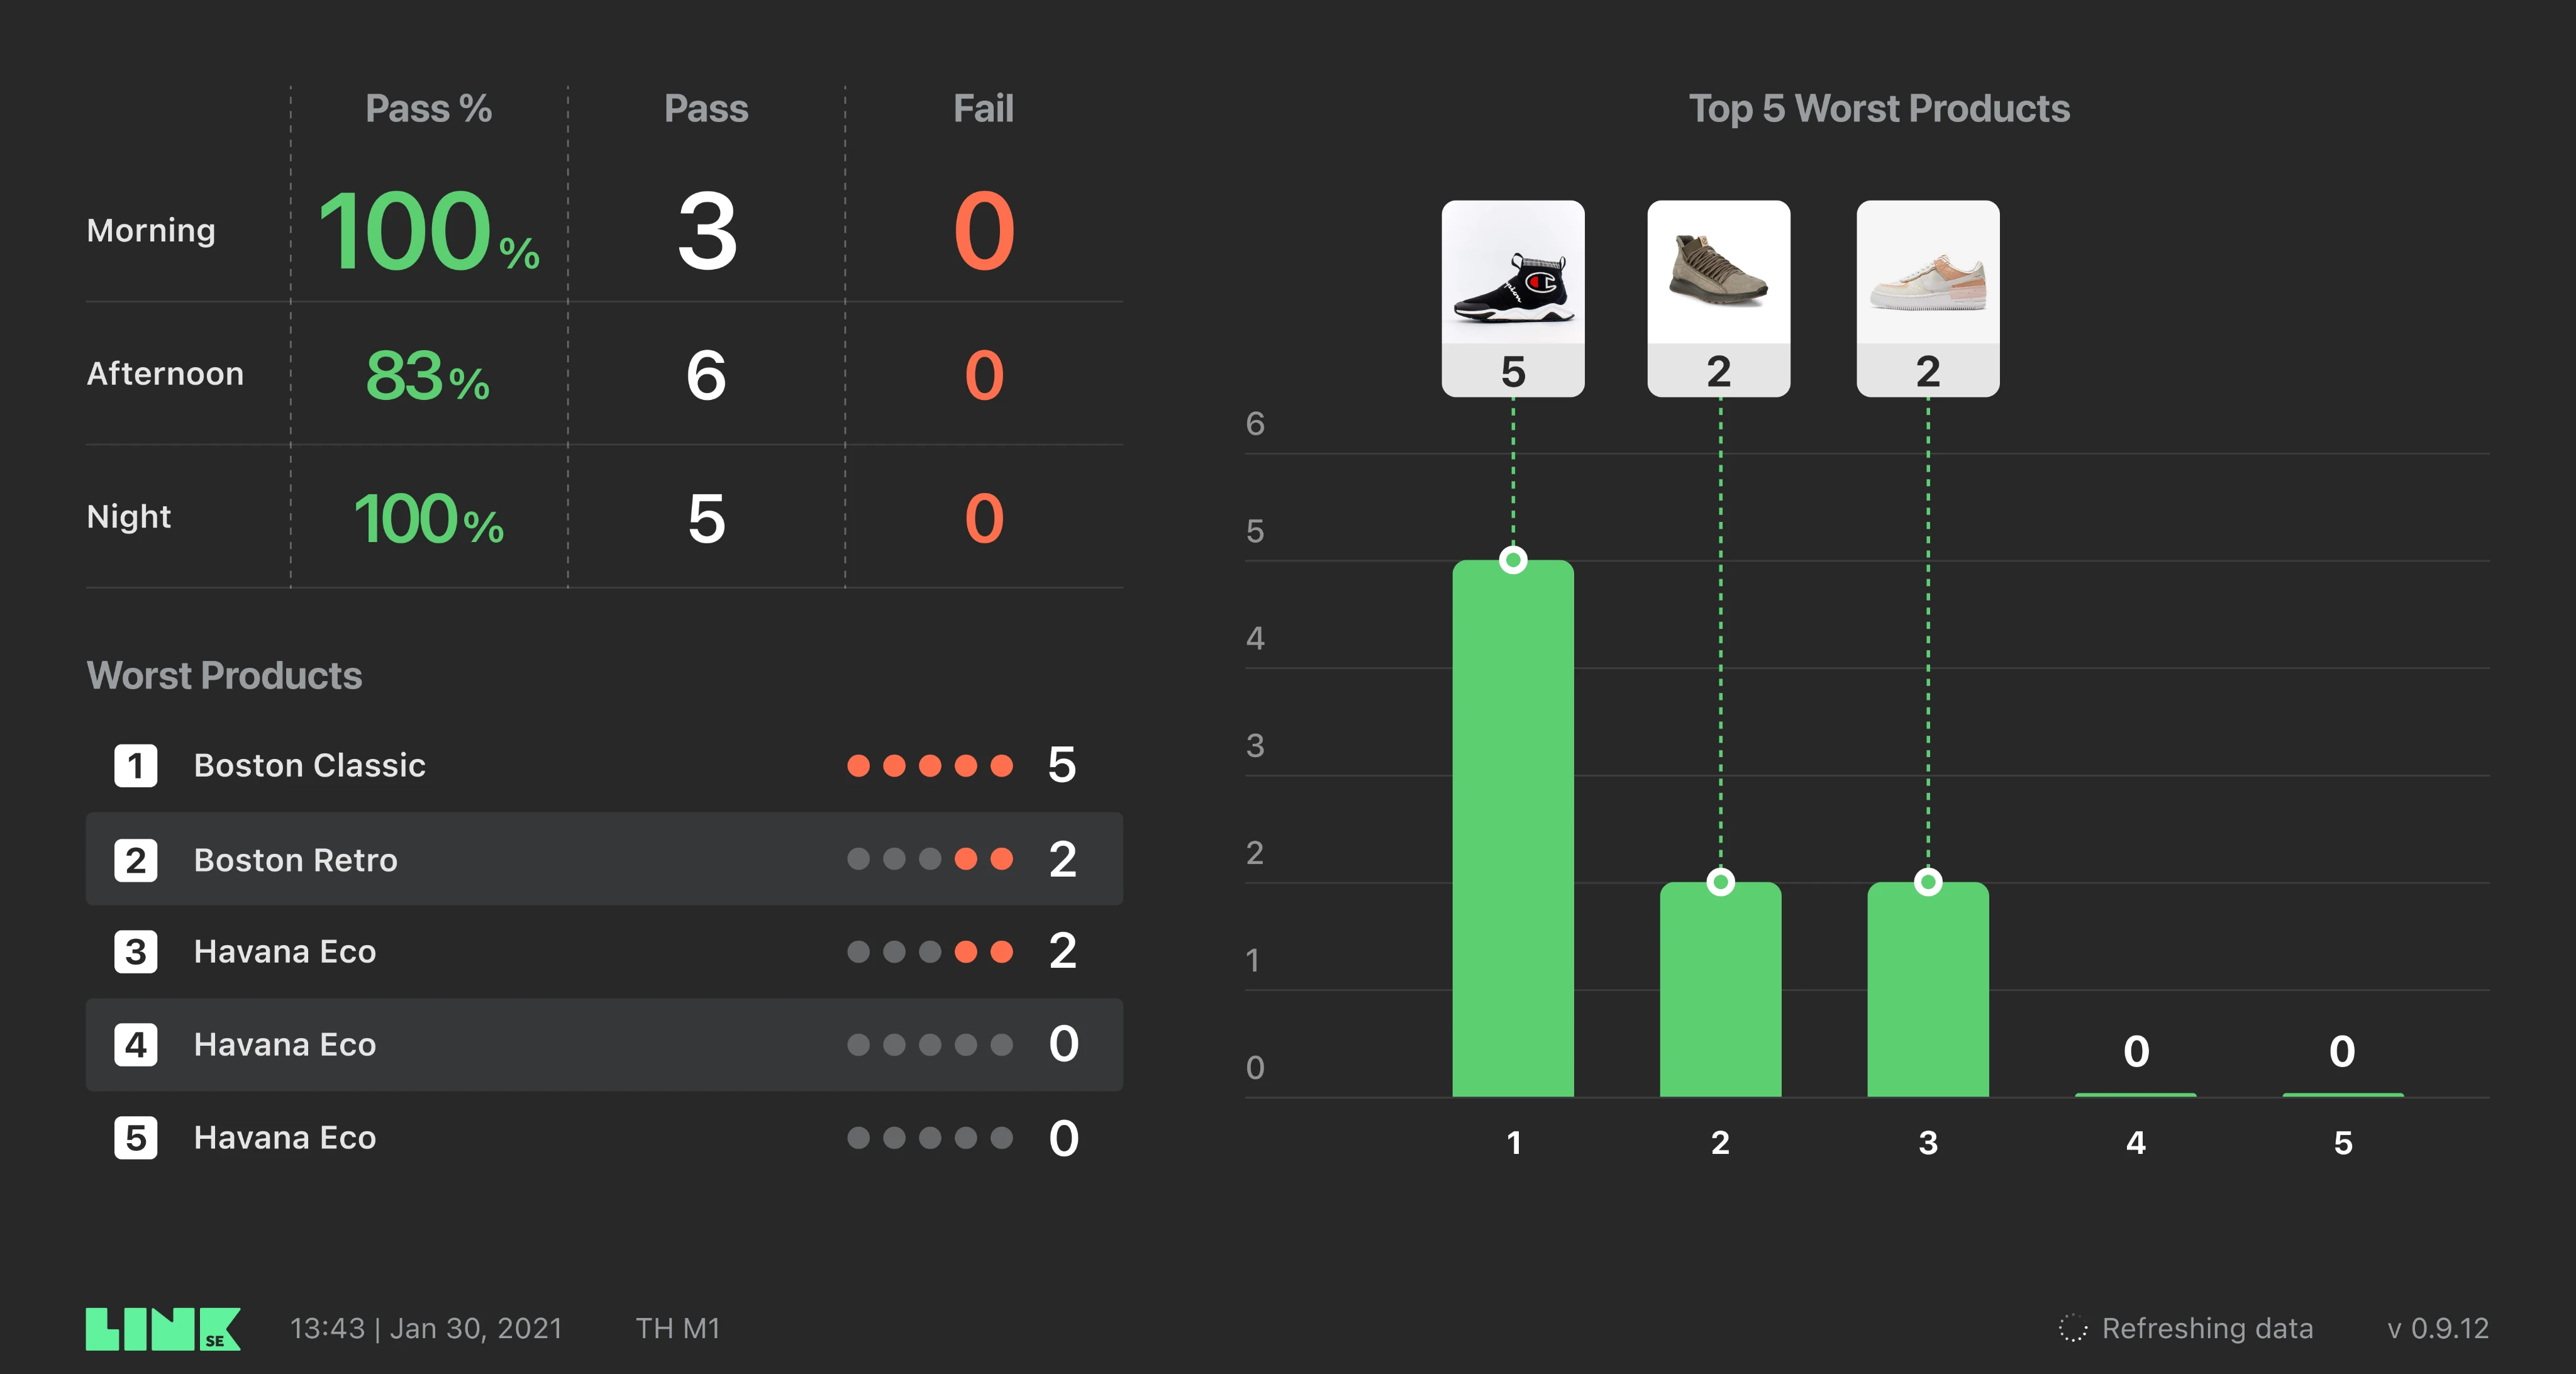Click the Pass % column header
The image size is (2576, 1374).
tap(429, 109)
